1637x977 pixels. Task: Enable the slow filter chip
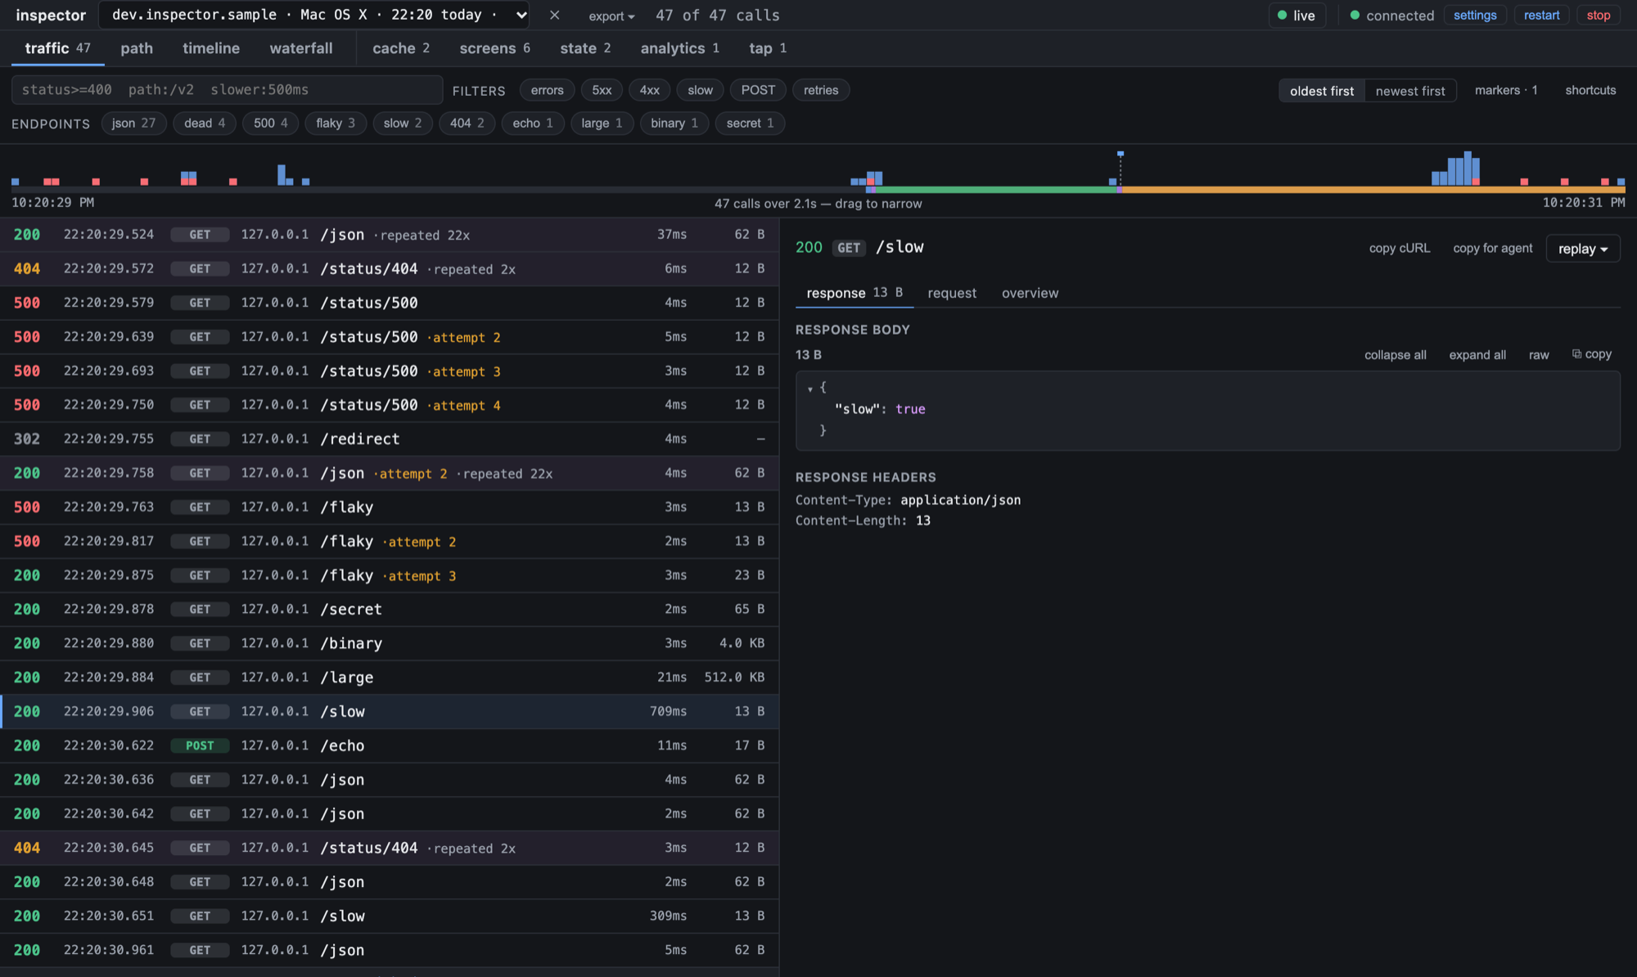click(x=700, y=90)
